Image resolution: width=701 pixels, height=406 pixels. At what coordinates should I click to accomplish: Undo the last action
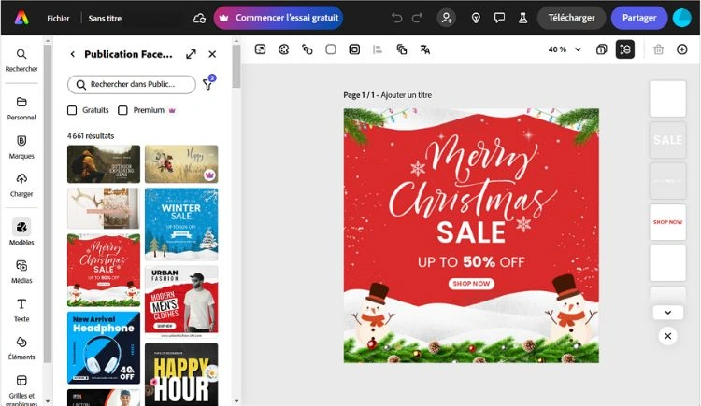396,18
